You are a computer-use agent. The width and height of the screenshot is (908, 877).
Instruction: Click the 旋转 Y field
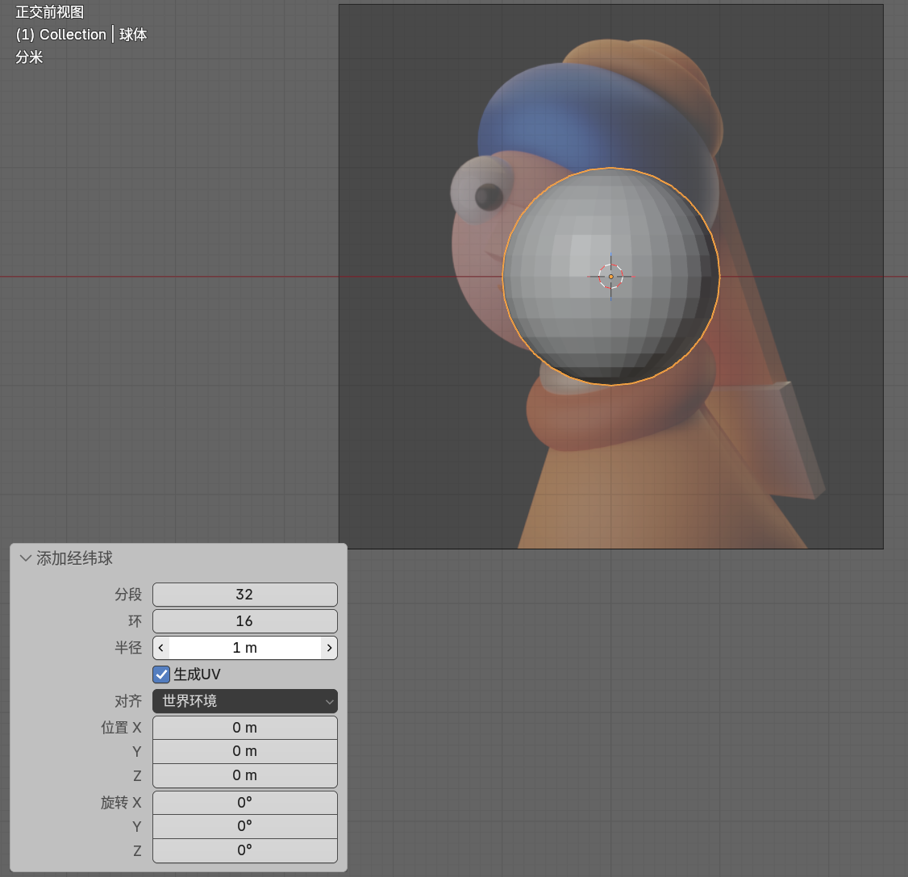[x=245, y=826]
